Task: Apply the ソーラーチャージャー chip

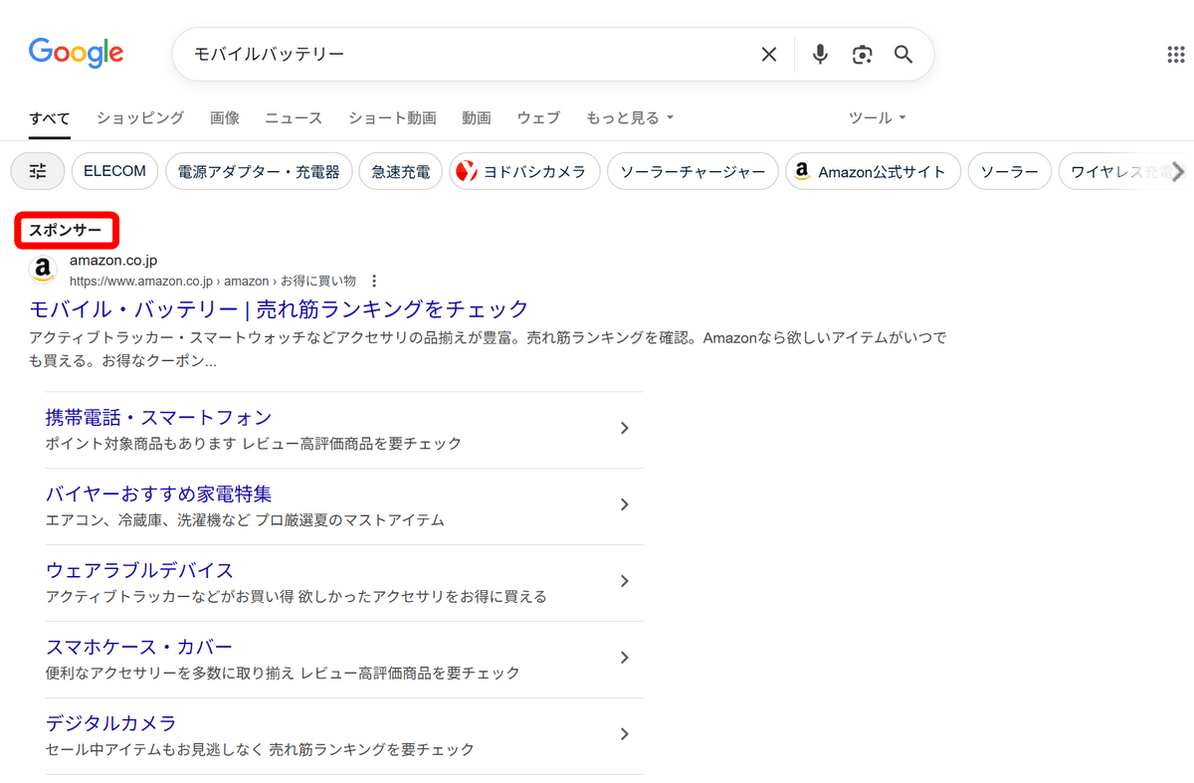Action: point(693,171)
